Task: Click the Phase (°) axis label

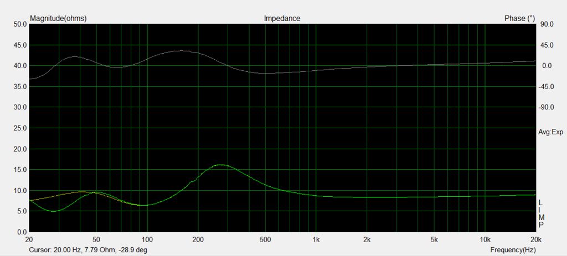Action: pyautogui.click(x=519, y=18)
